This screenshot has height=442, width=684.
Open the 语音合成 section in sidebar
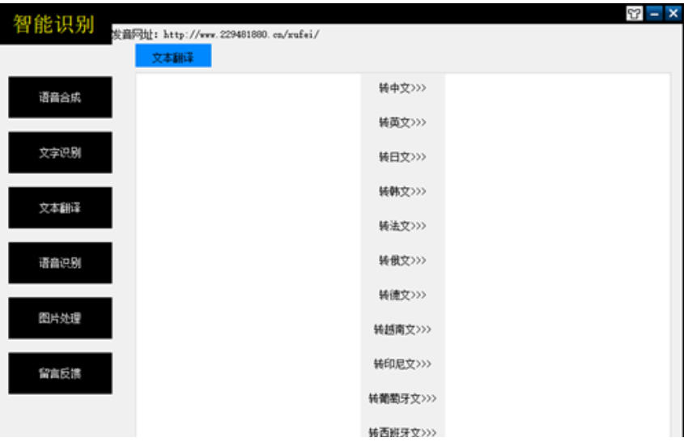point(60,98)
